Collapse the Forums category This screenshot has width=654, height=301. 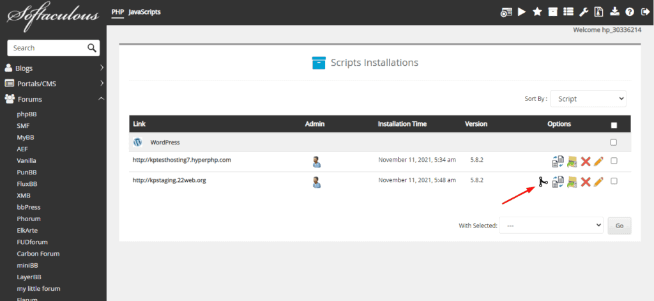click(x=54, y=99)
